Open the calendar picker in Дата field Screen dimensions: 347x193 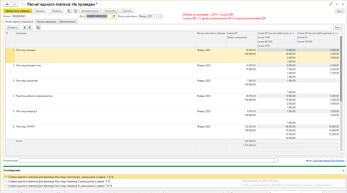pos(115,16)
